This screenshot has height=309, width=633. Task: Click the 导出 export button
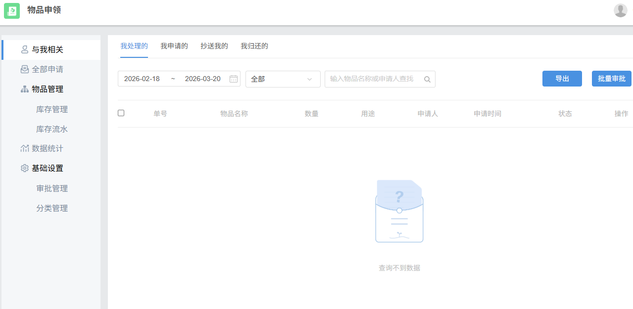coord(562,79)
